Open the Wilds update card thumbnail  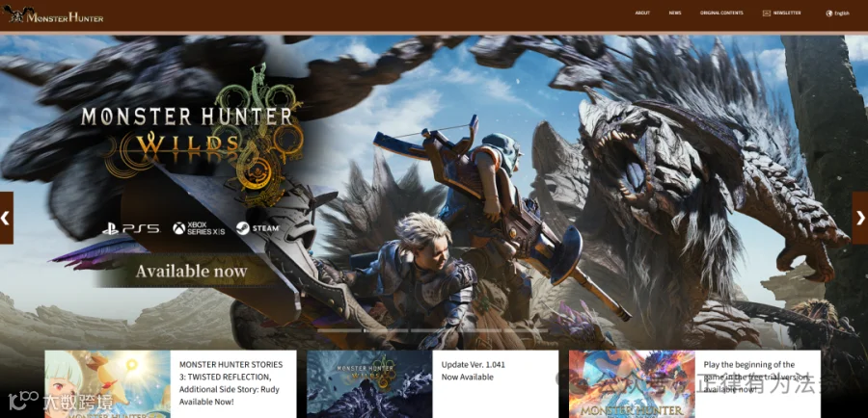pos(369,383)
